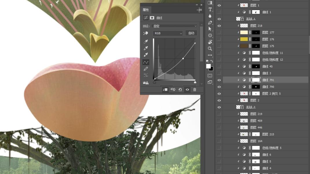Toggle adjustment layer visibility in Properties
The image size is (310, 174).
click(187, 89)
